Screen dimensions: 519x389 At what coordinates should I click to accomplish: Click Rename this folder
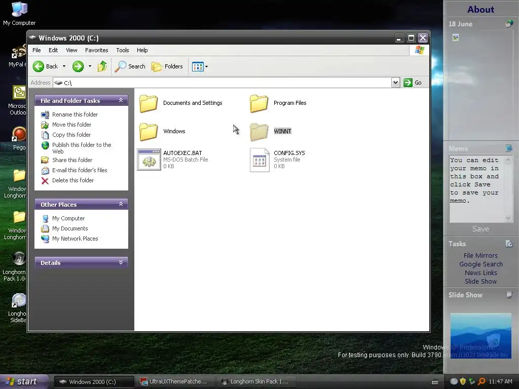[x=75, y=114]
